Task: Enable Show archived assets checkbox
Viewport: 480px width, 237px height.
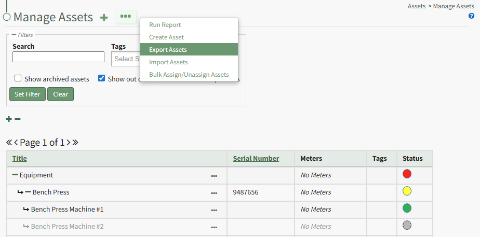Action: click(18, 79)
